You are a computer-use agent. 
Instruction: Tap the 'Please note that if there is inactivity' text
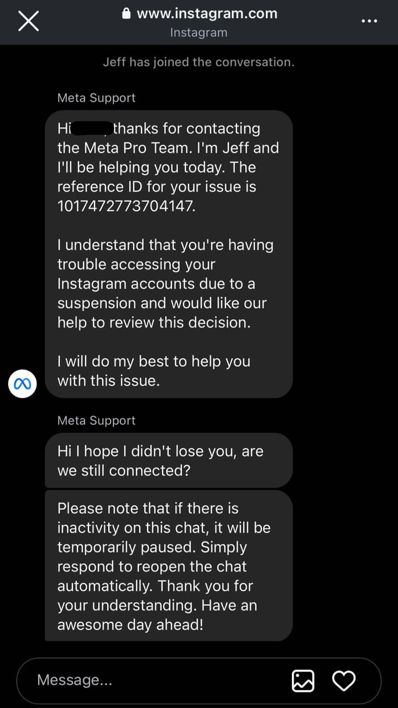(164, 518)
